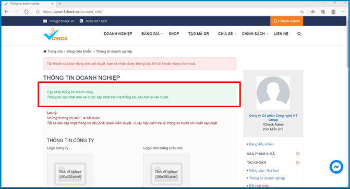The width and height of the screenshot is (350, 189).
Task: Click the 1Check logo
Action: [55, 34]
